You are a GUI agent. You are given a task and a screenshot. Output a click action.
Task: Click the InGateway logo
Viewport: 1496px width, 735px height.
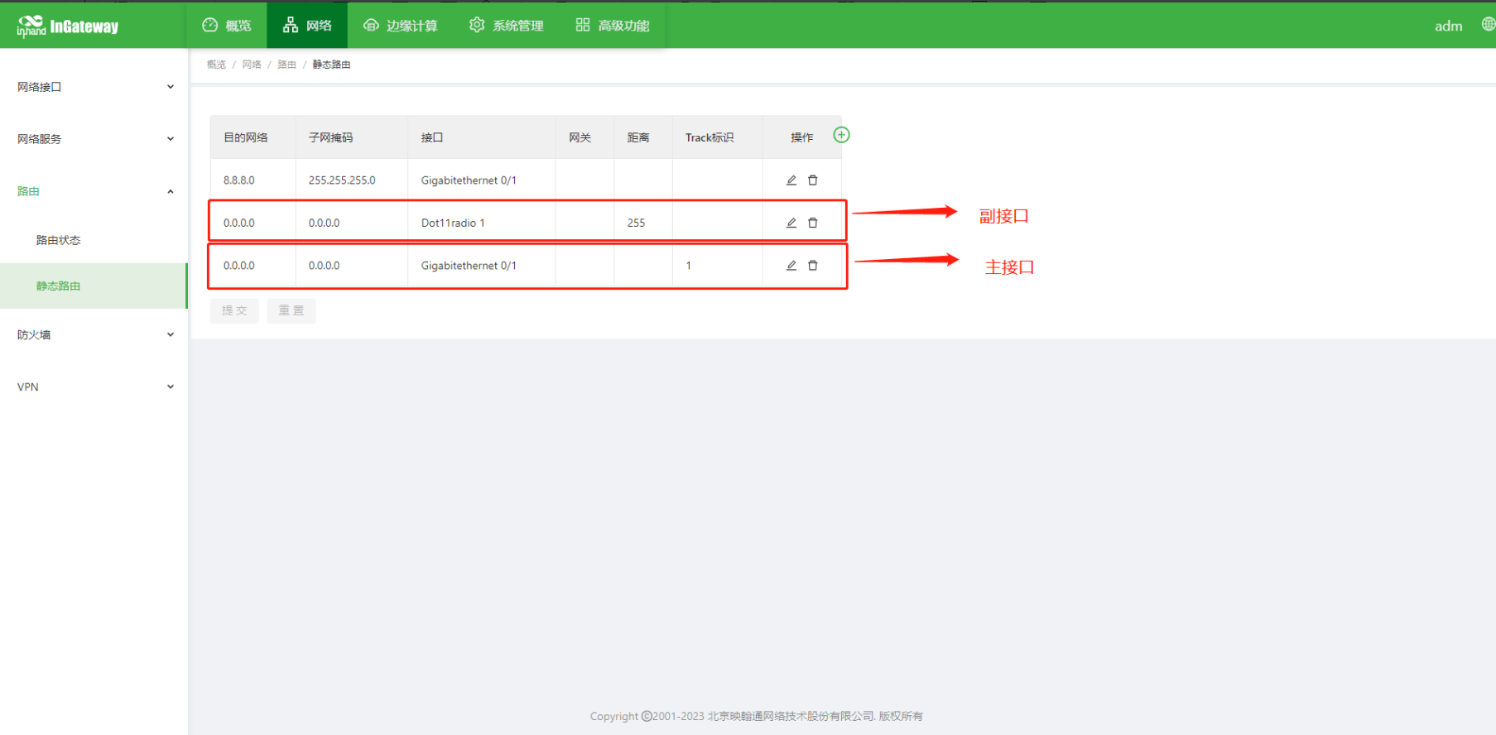point(68,26)
